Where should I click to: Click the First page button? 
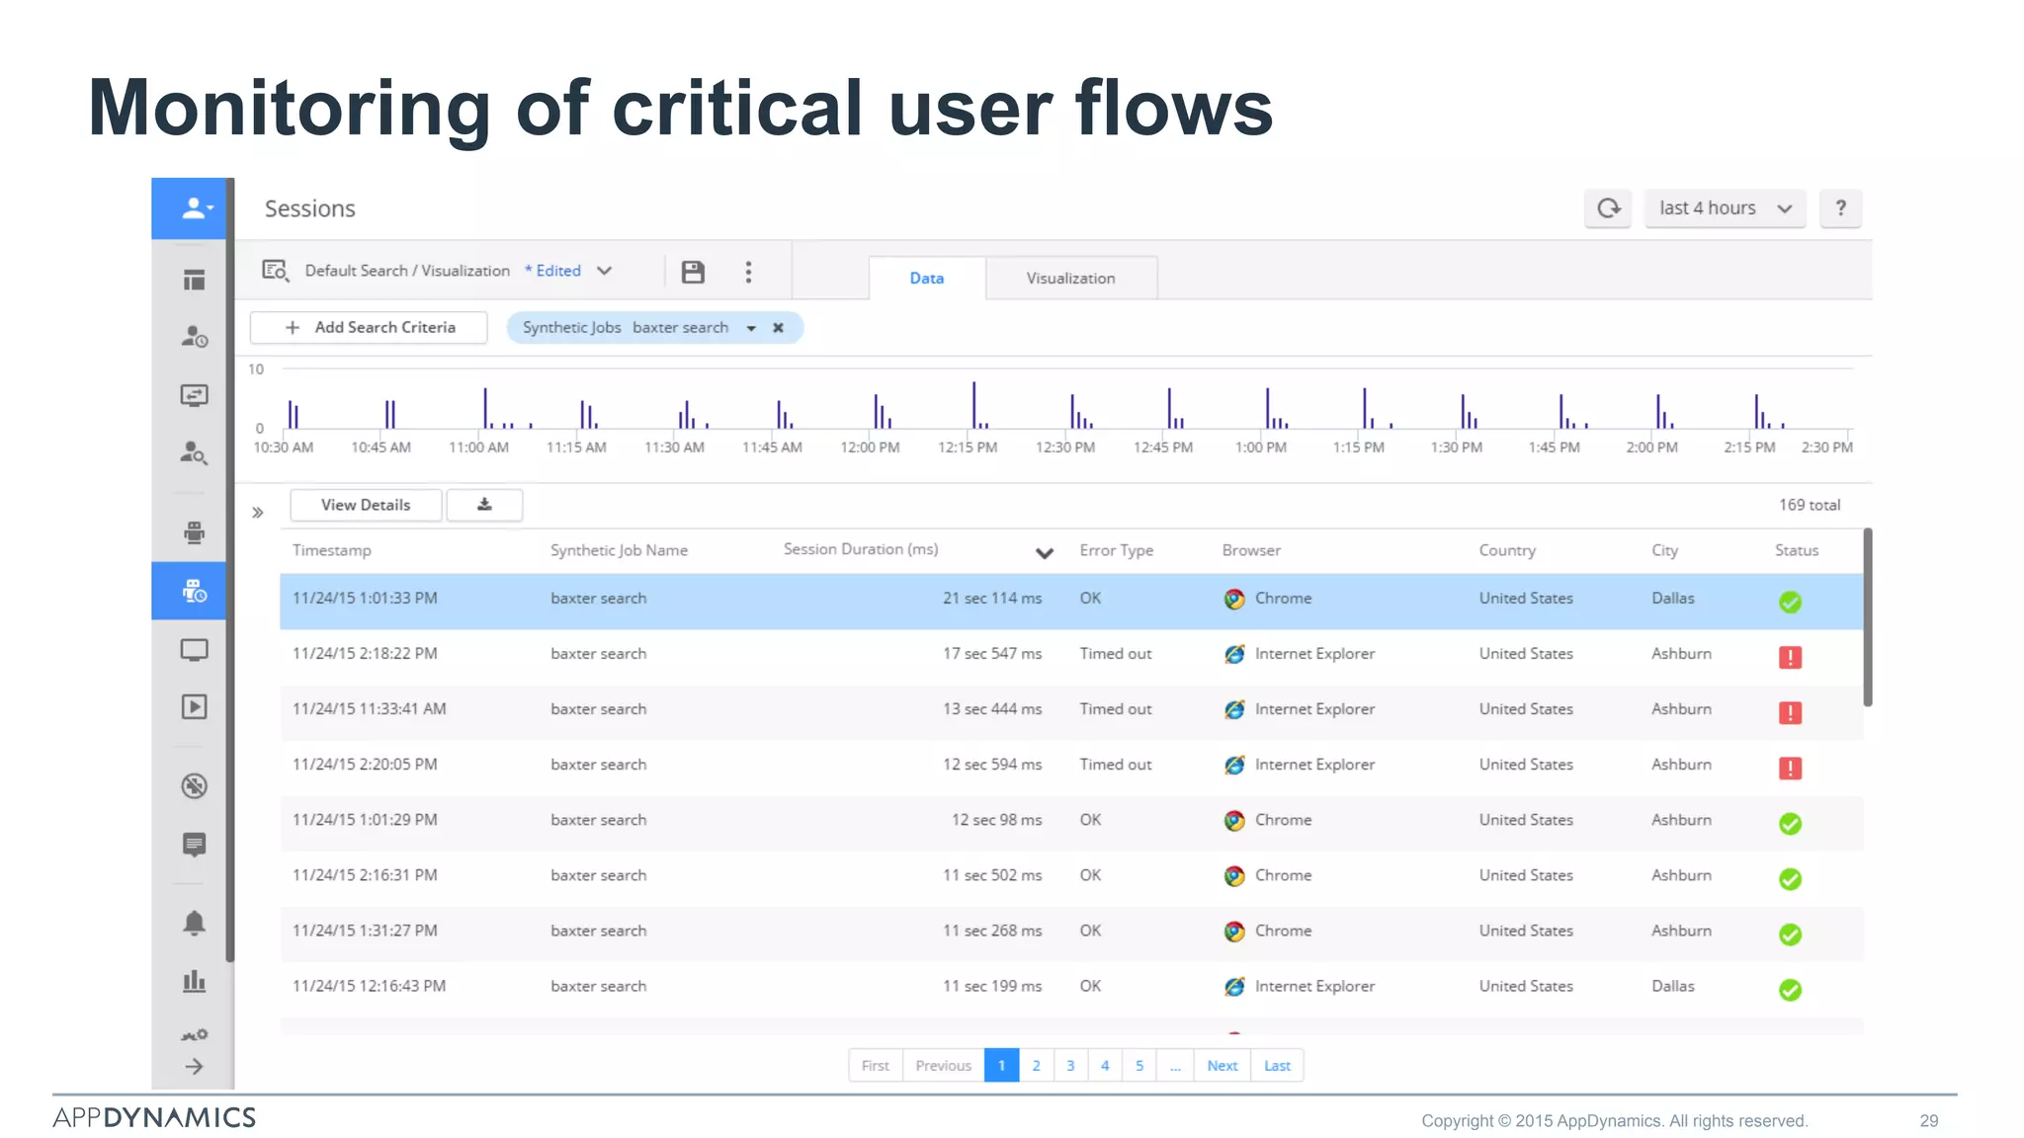[x=876, y=1066]
